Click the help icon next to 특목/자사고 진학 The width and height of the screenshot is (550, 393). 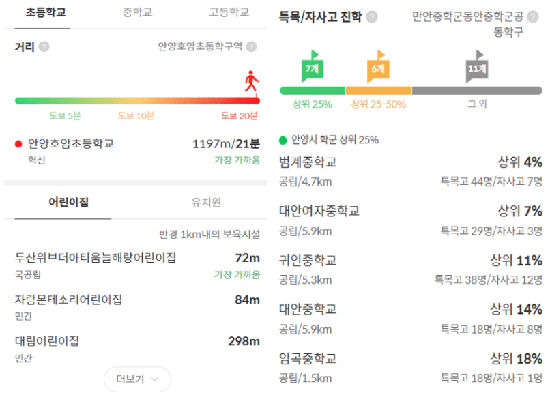[372, 17]
